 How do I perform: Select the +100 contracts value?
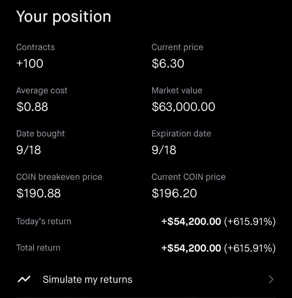(x=30, y=63)
